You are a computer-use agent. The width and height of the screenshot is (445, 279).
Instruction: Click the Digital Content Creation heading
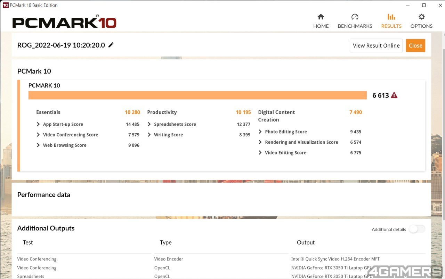pyautogui.click(x=276, y=116)
